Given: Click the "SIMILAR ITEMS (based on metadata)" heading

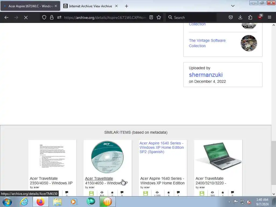Looking at the screenshot, I should tap(136, 132).
